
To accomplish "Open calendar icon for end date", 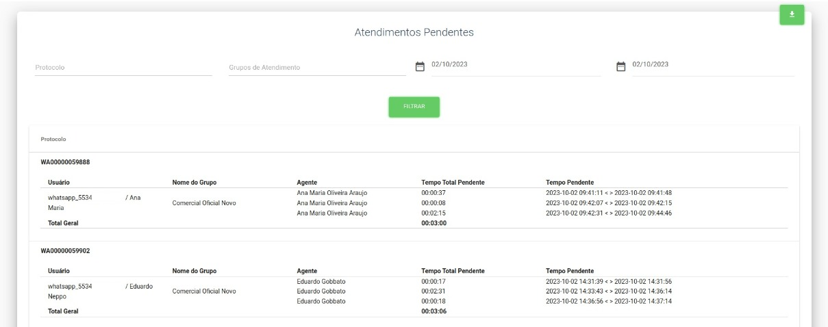I will (621, 66).
